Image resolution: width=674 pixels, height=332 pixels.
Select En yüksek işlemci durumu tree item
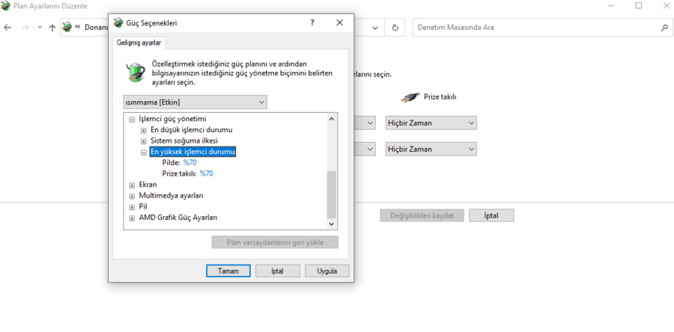tap(193, 152)
